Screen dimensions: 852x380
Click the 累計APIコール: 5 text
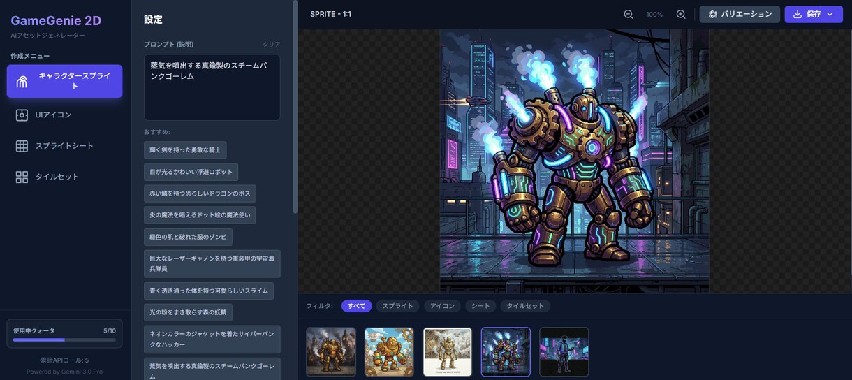pyautogui.click(x=64, y=360)
